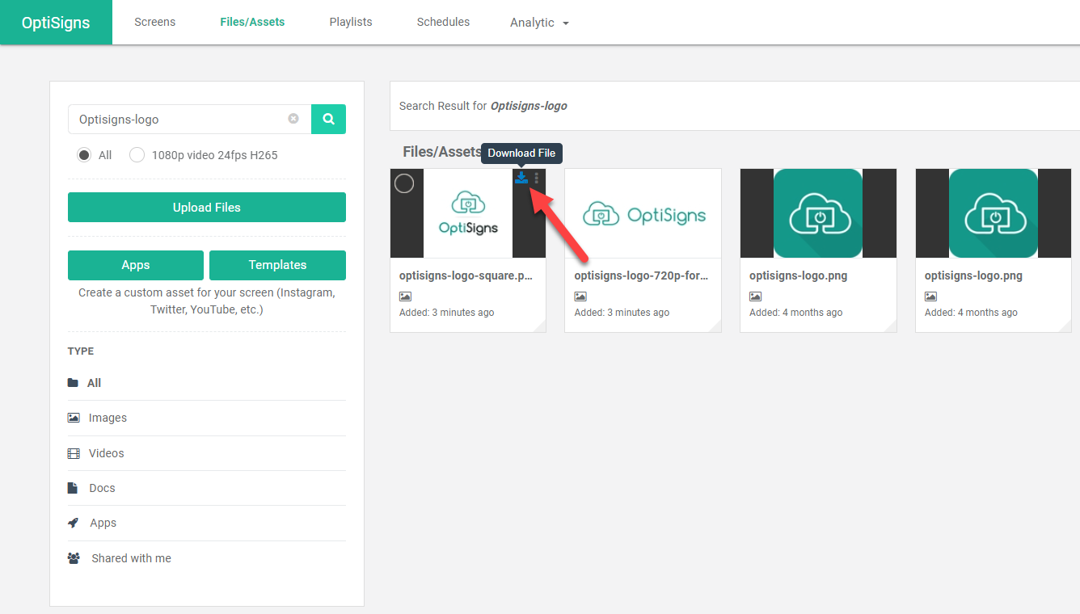Open the optisigns-logo-720p thumbnail
Screen dimensions: 1080x614
point(643,214)
